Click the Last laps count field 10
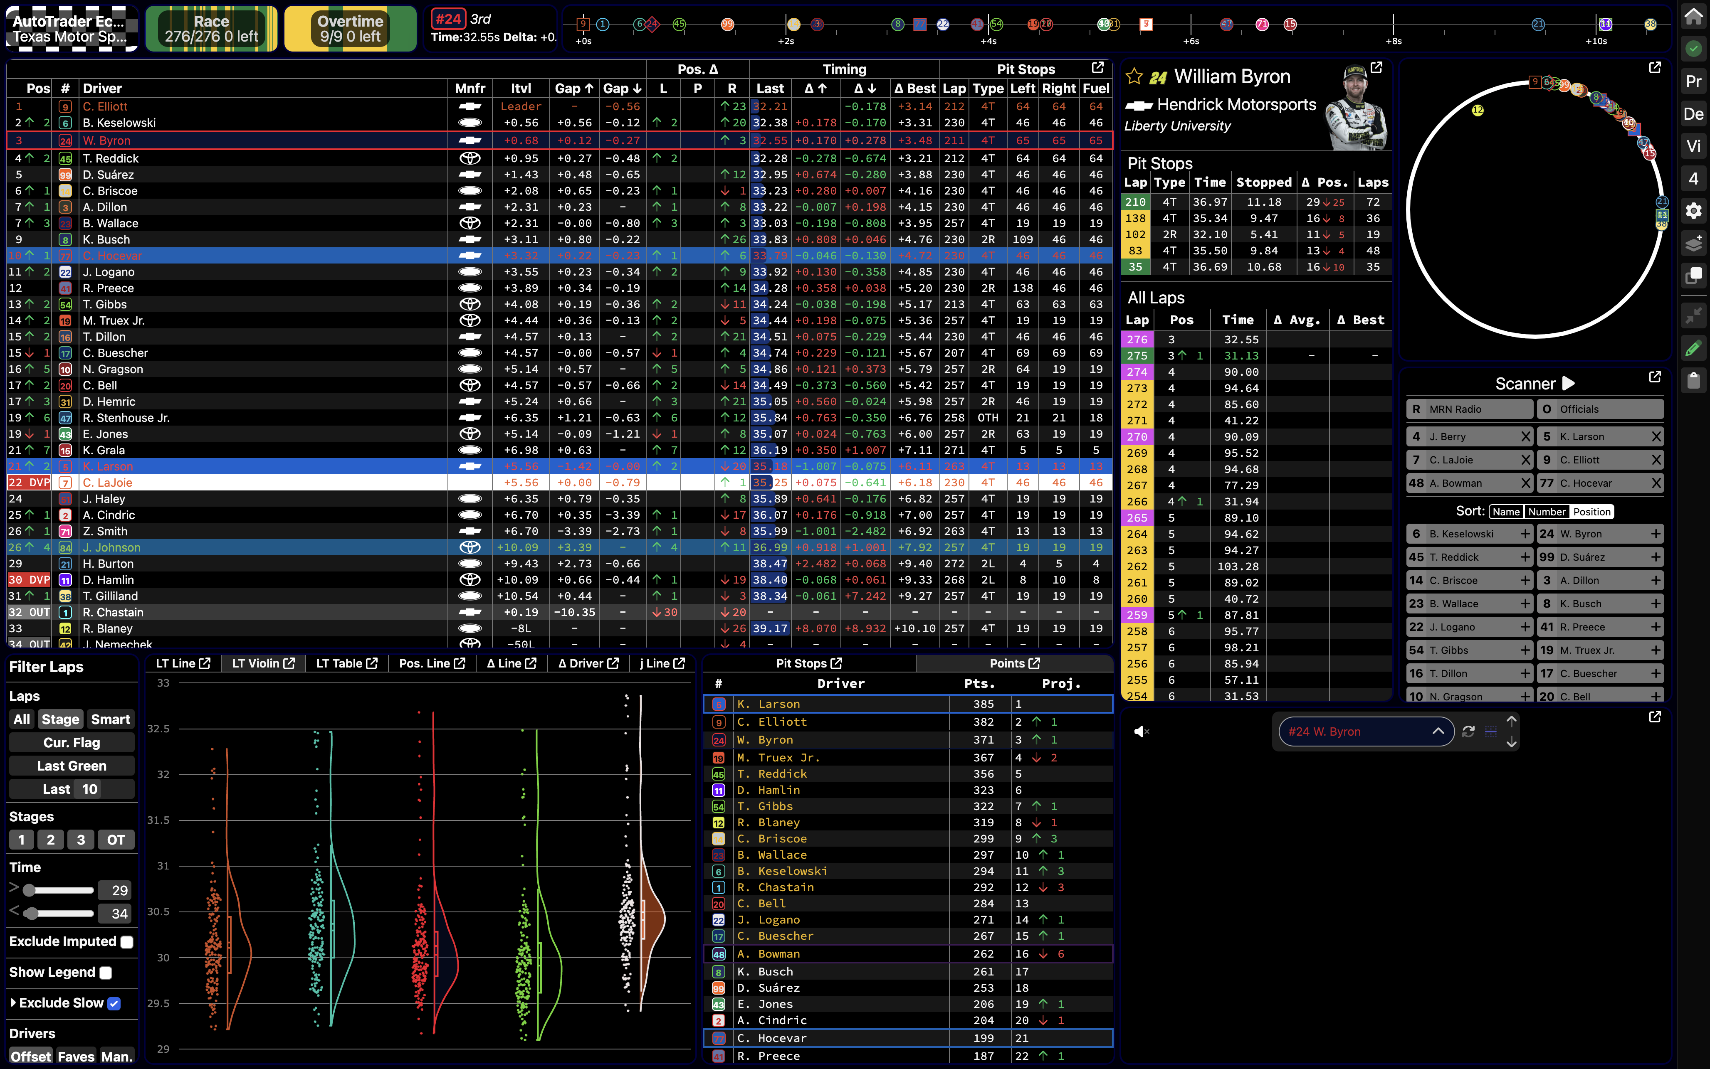Screen dimensions: 1710x1069 (89, 790)
